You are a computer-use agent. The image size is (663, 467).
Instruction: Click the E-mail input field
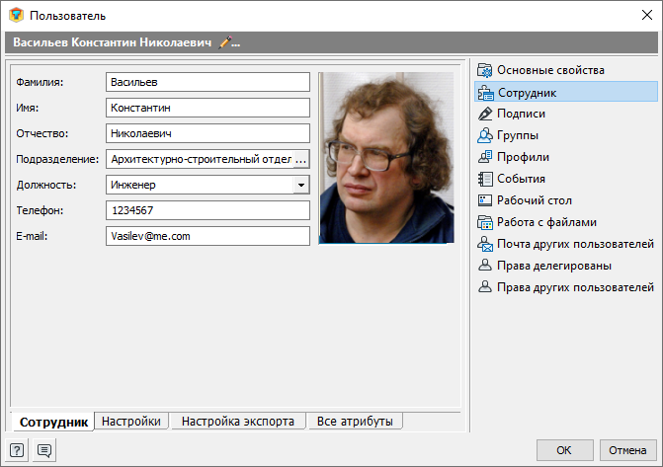[207, 236]
